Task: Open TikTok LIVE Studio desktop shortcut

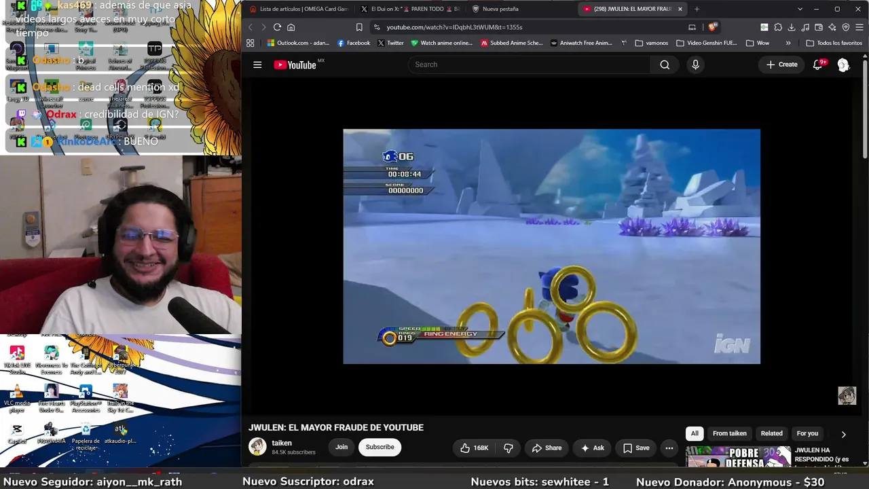Action: pyautogui.click(x=17, y=360)
